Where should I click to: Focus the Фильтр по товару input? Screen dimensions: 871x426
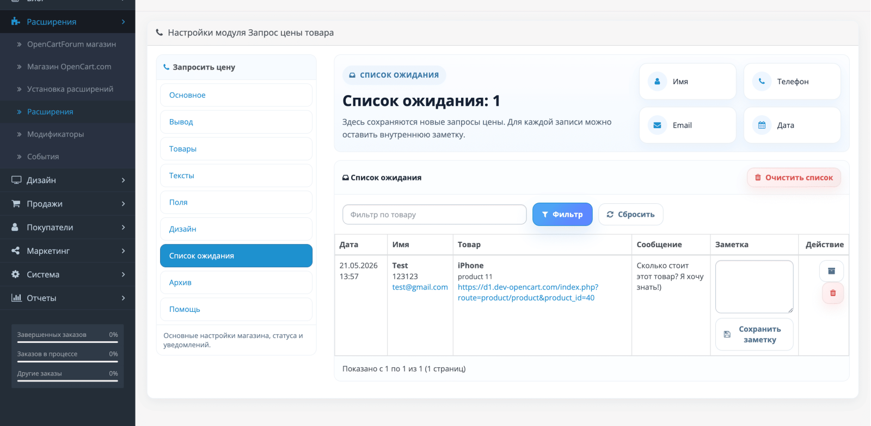(x=434, y=215)
